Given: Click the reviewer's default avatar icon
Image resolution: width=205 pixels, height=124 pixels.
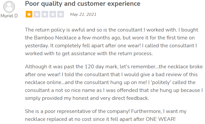Looking at the screenshot, I should pos(9,7).
